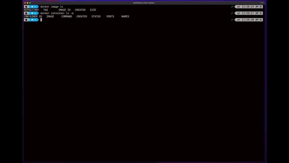Click the clock icon after 11:59:27 AM
The width and height of the screenshot is (289, 163).
point(261,13)
